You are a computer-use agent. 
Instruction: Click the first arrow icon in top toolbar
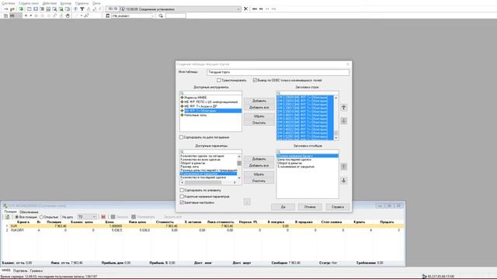pyautogui.click(x=5, y=9)
